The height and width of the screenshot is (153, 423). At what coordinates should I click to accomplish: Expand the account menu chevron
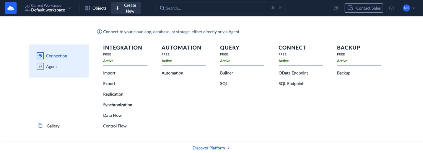pos(414,8)
